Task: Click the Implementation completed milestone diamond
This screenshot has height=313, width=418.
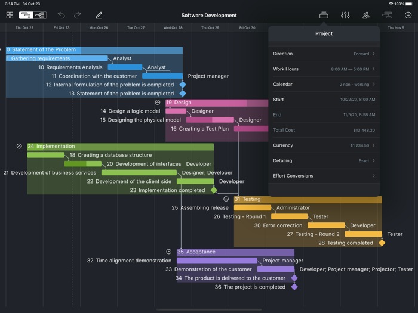Action: [x=214, y=190]
